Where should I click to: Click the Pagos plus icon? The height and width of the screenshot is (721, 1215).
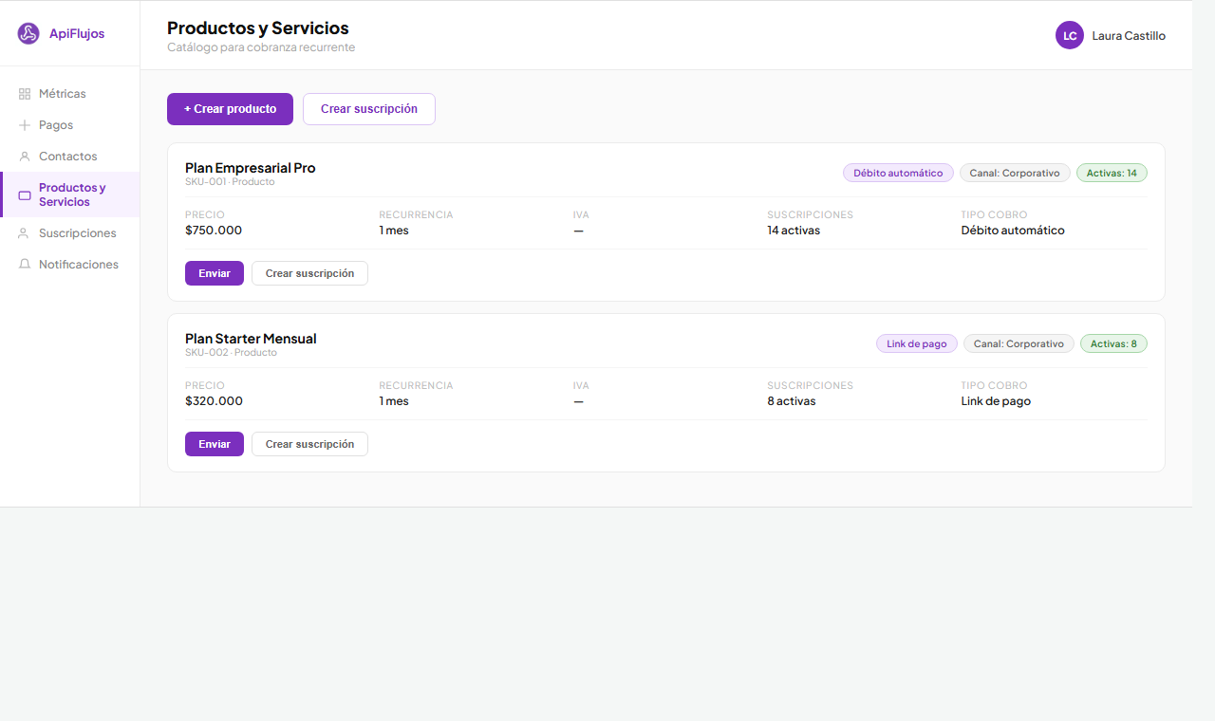tap(25, 125)
